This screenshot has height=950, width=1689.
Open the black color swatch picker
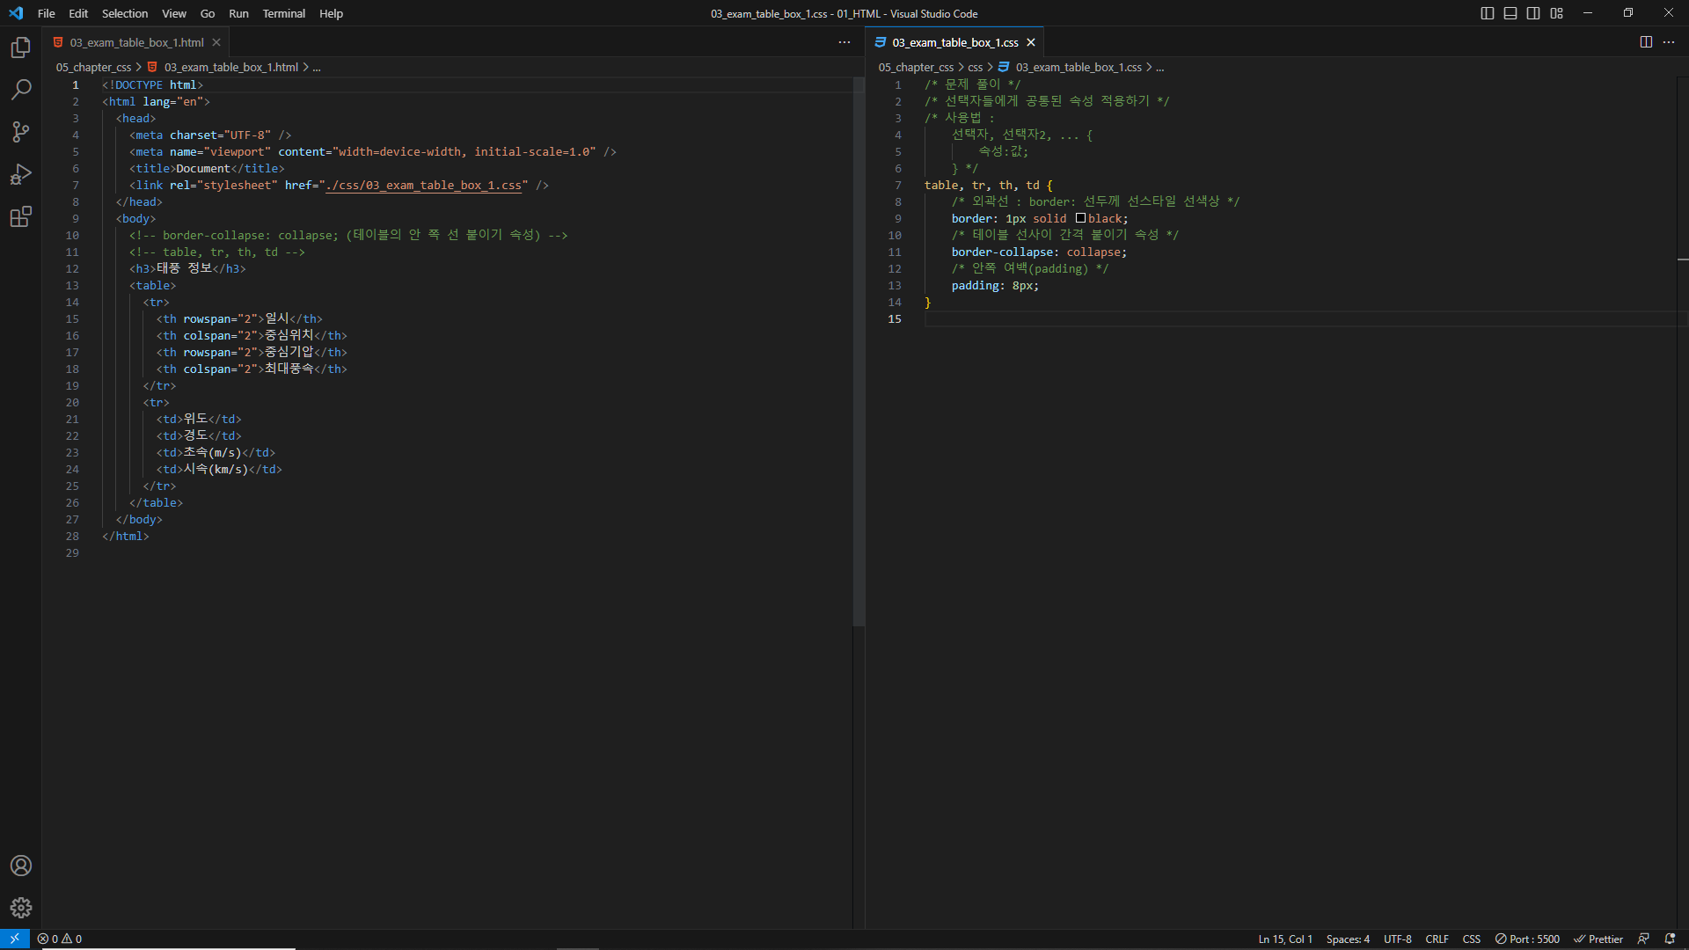[1080, 218]
